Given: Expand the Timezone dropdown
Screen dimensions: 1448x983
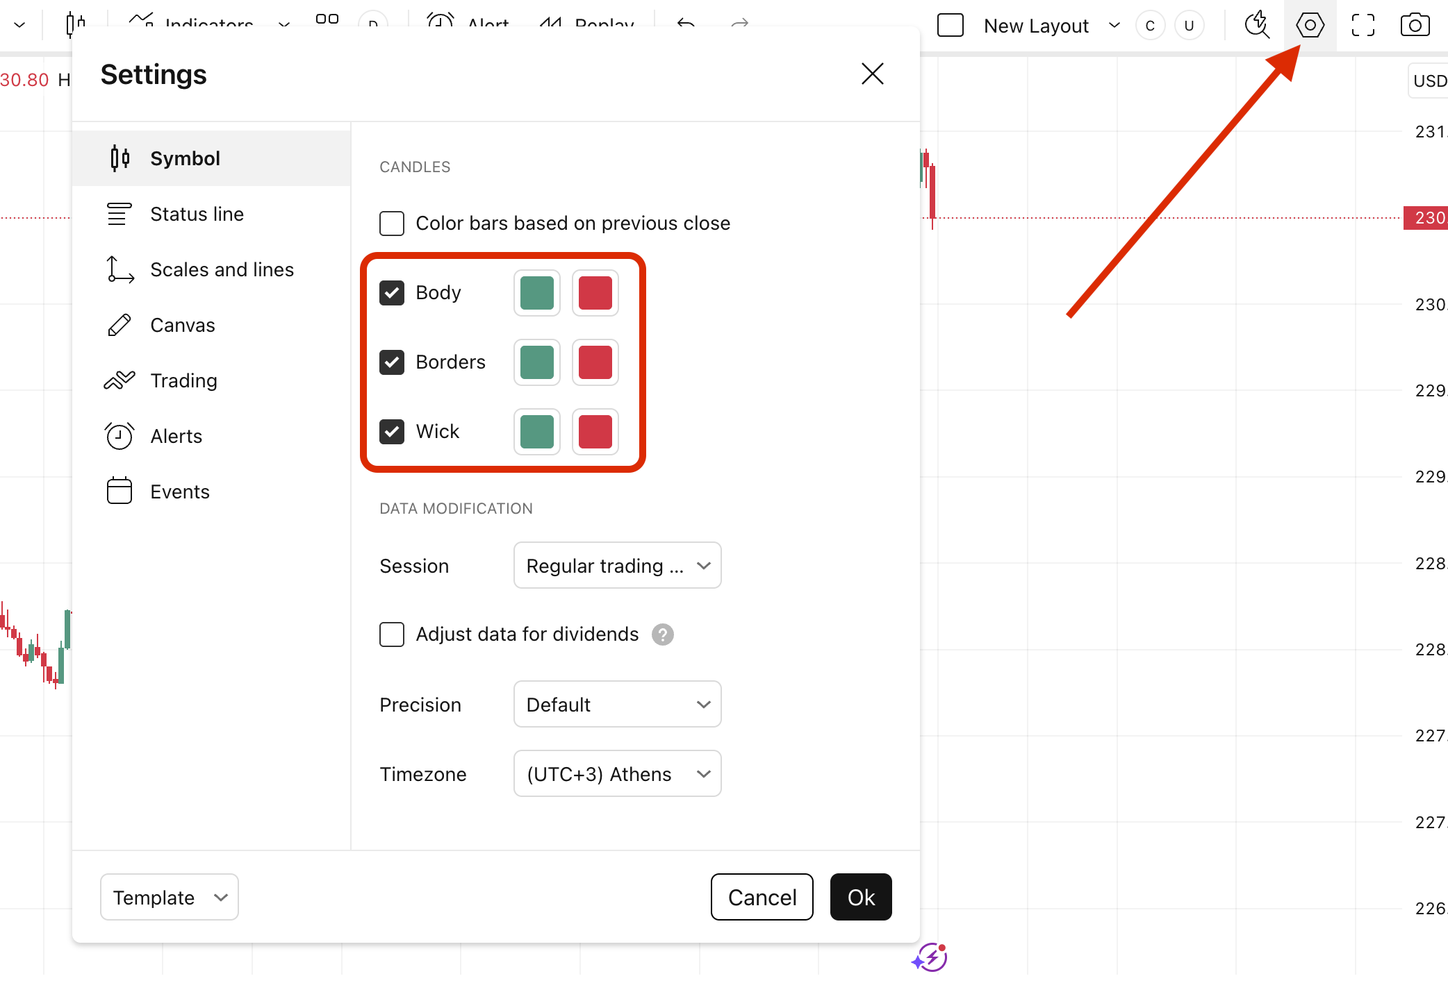Looking at the screenshot, I should pos(617,774).
